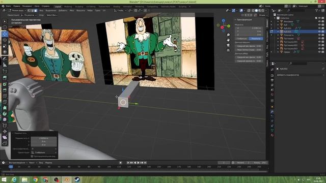Viewport: 326px width, 183px height.
Task: Select the Measure ruler tool
Action: coord(5,65)
